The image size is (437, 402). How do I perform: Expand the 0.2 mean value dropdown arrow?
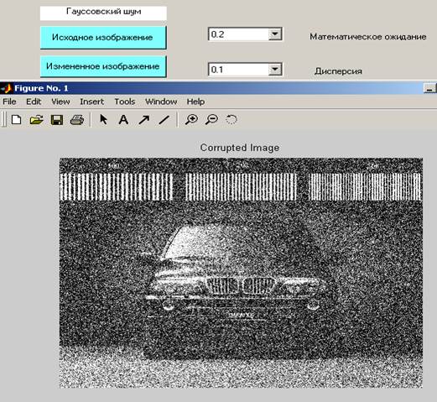click(275, 34)
